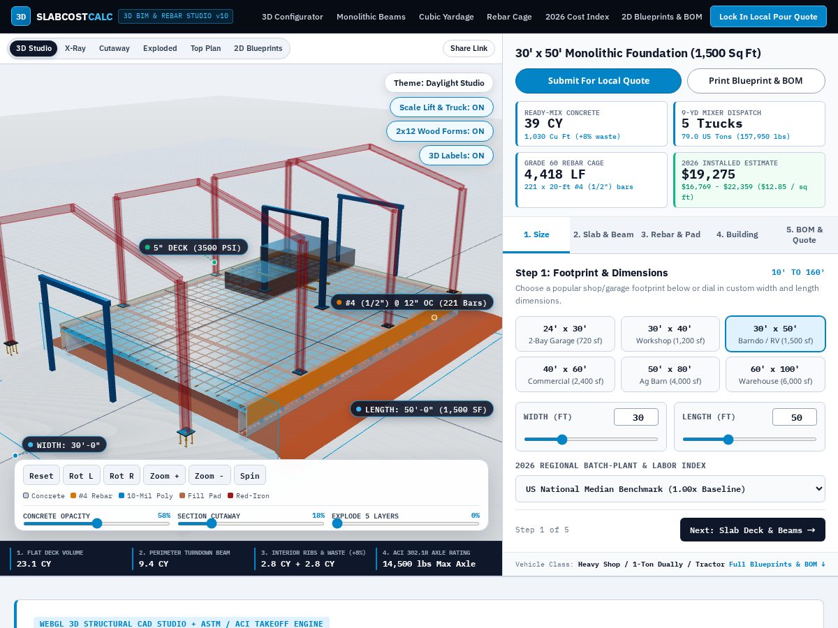Toggle Scale Lift & Truck off
This screenshot has width=838, height=628.
click(441, 107)
